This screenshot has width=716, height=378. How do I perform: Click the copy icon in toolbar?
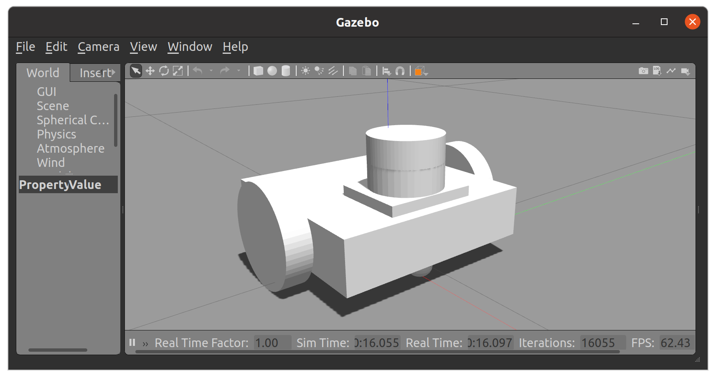point(353,71)
